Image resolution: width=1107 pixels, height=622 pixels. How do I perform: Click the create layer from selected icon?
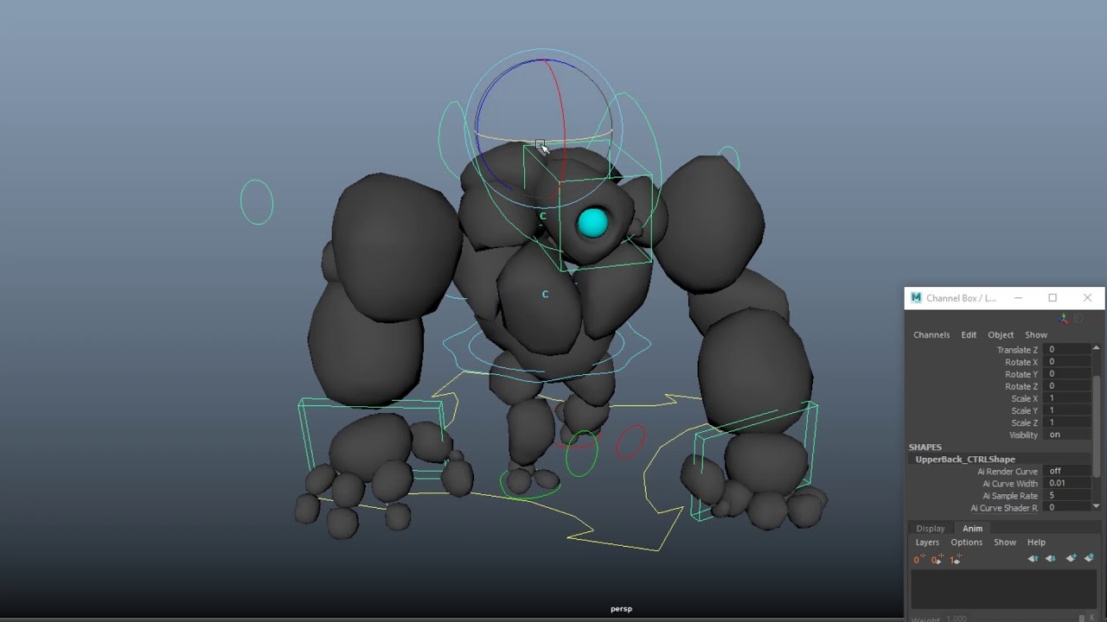(1090, 559)
